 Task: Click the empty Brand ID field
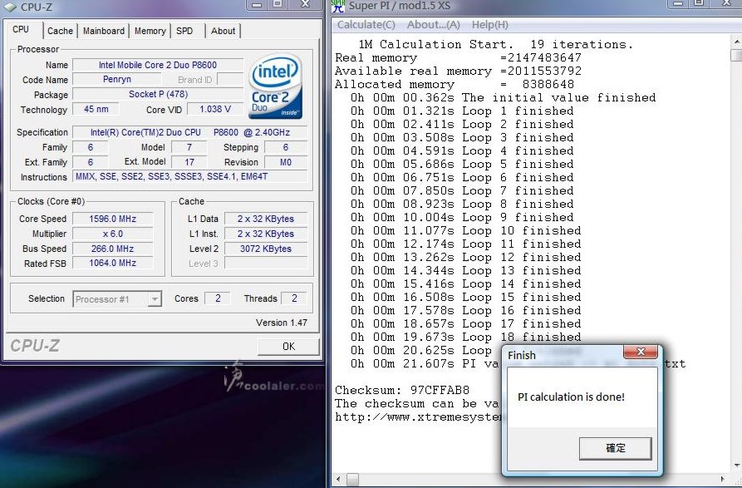230,79
